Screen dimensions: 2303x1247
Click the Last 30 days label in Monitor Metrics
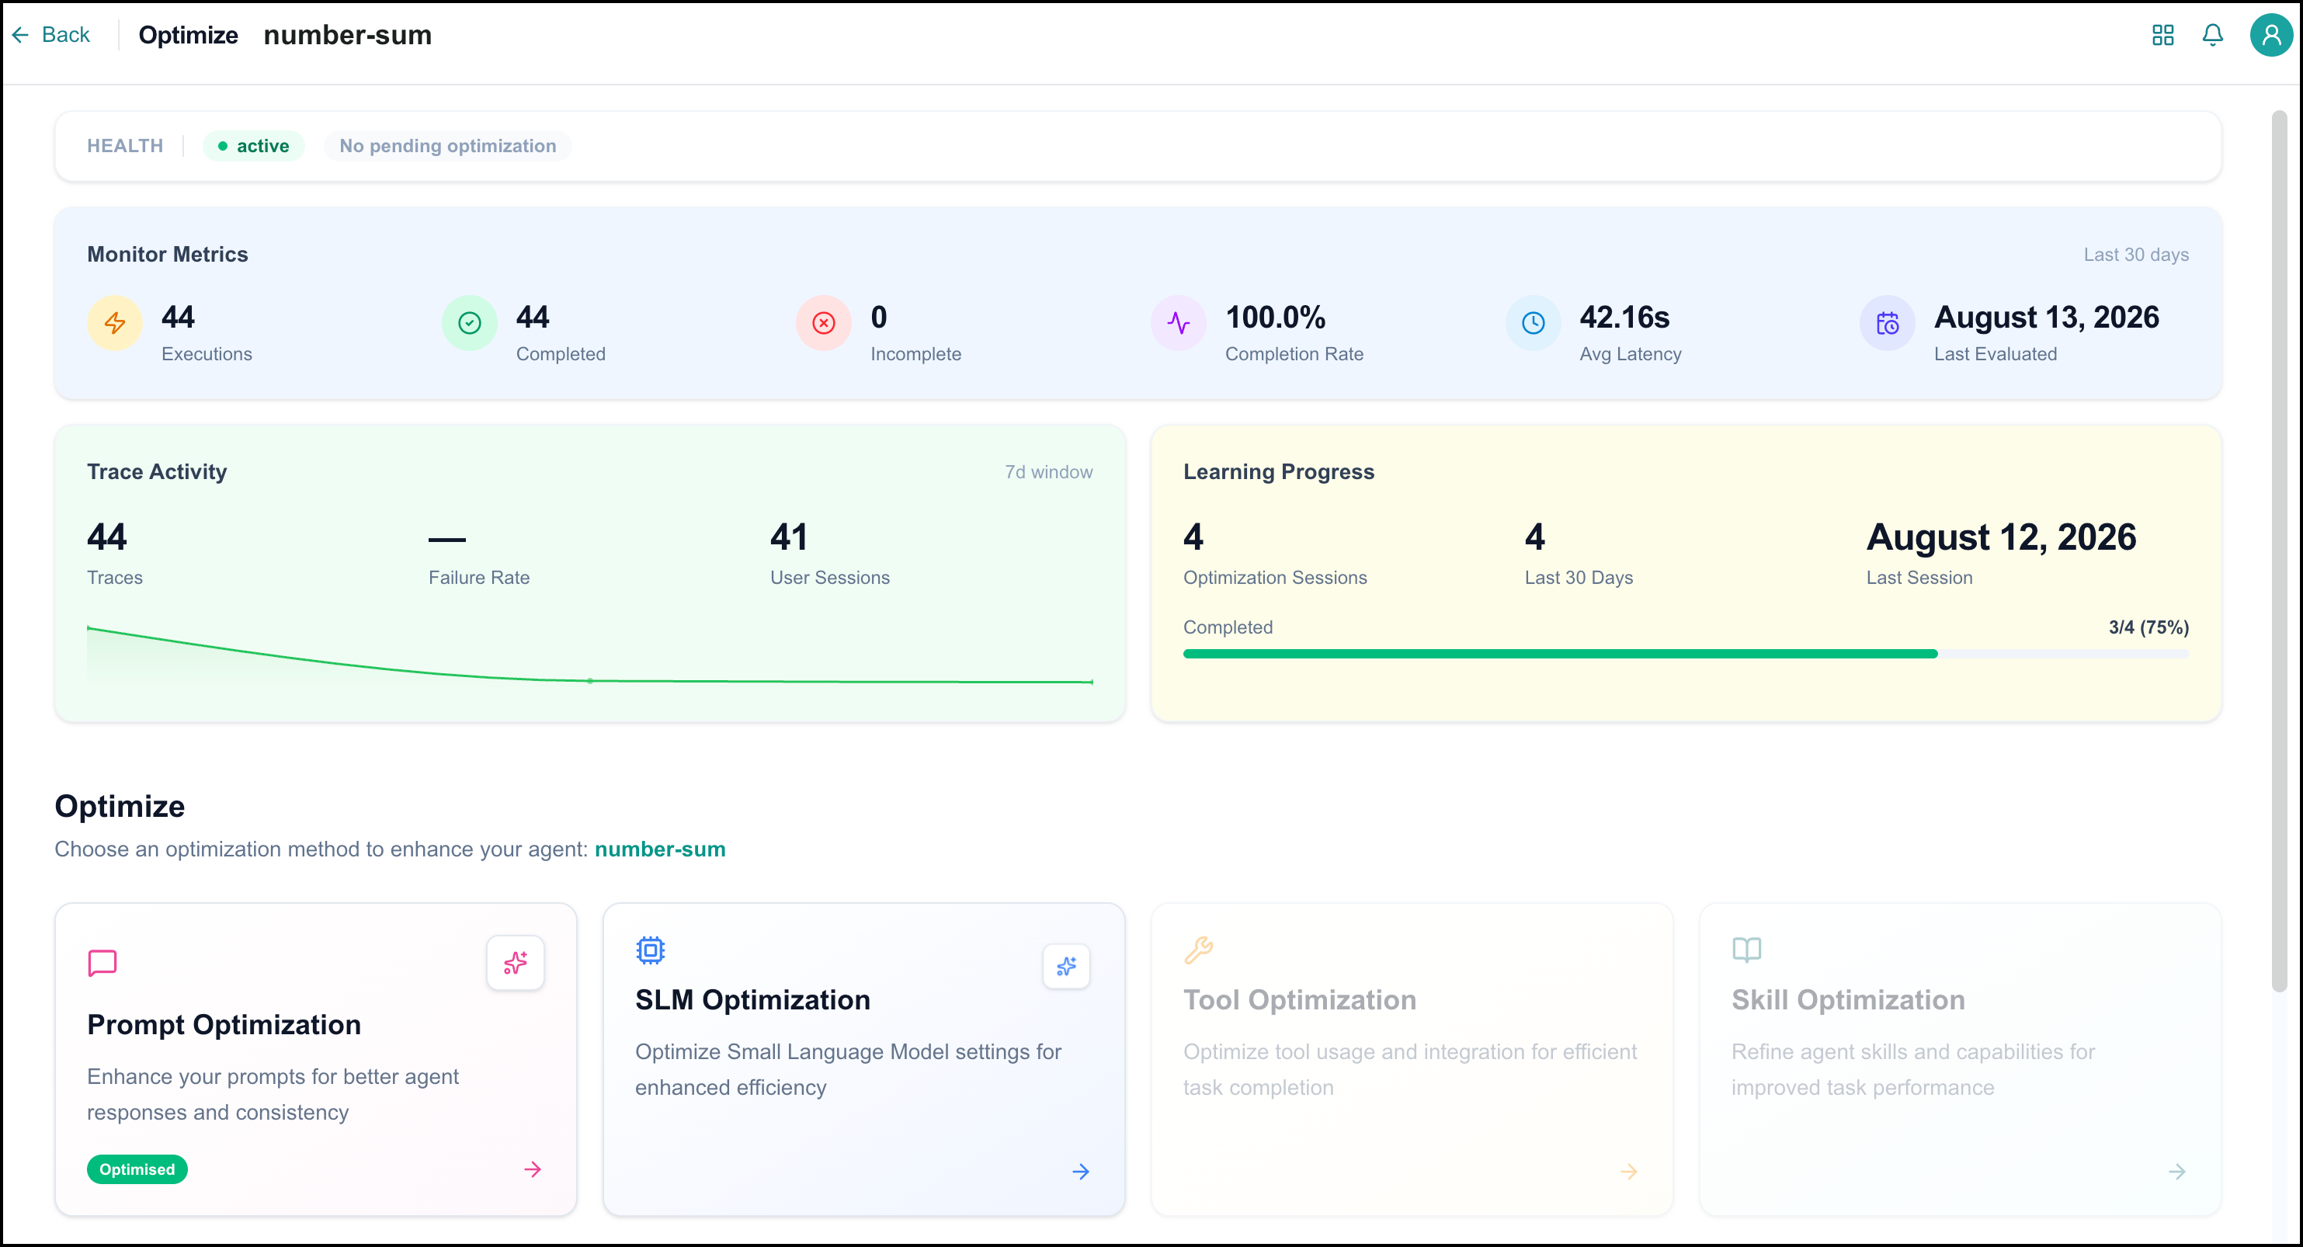(2136, 255)
